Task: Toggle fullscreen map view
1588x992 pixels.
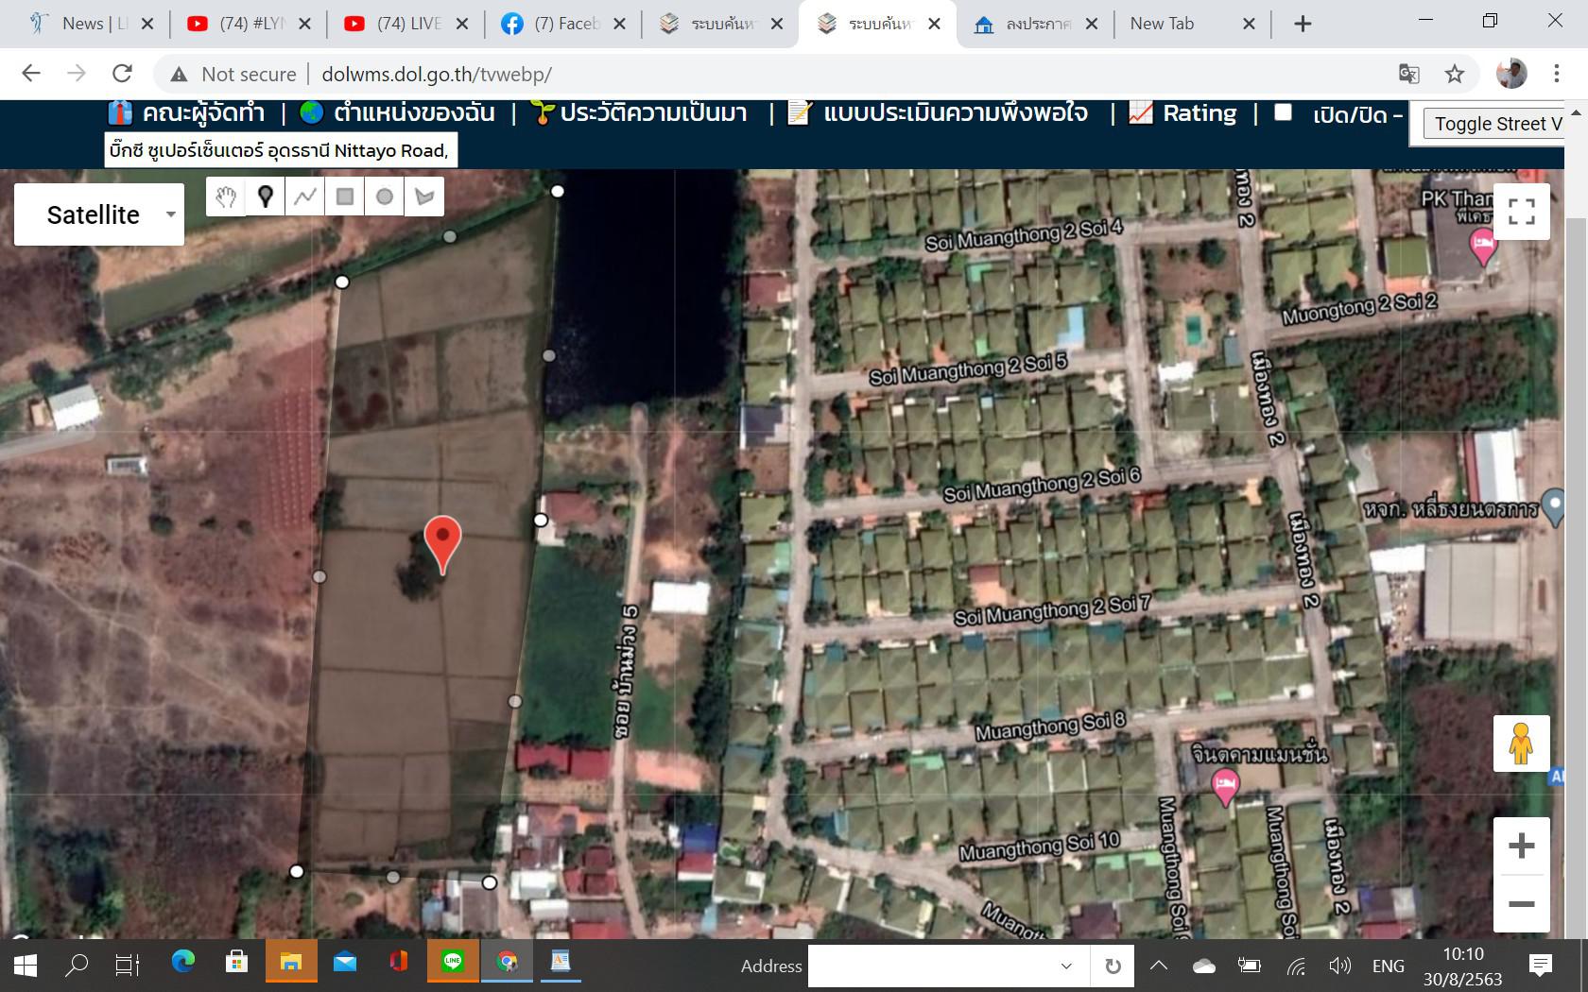Action: (x=1521, y=212)
